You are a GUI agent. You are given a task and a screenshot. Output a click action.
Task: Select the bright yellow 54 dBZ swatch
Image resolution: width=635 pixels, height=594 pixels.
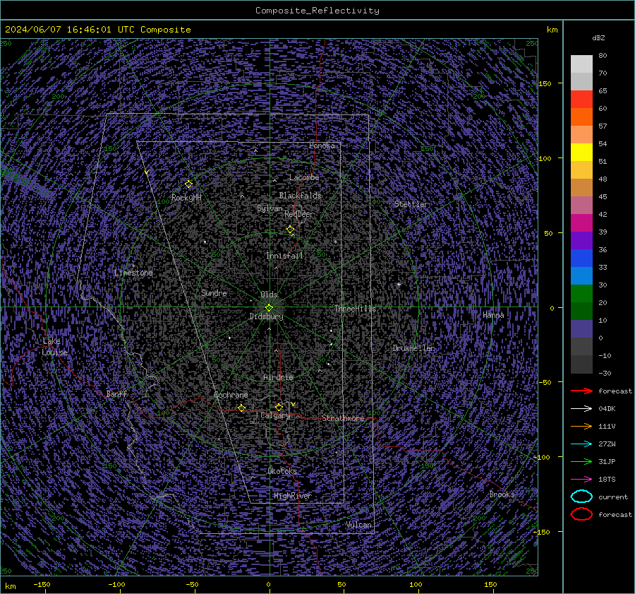(581, 152)
